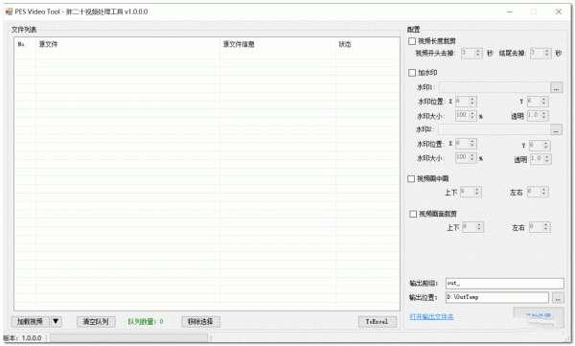Screen dimensions: 575x346
Task: Adjust the 水印大小 percent spinner under 水印1
Action: tap(466, 116)
